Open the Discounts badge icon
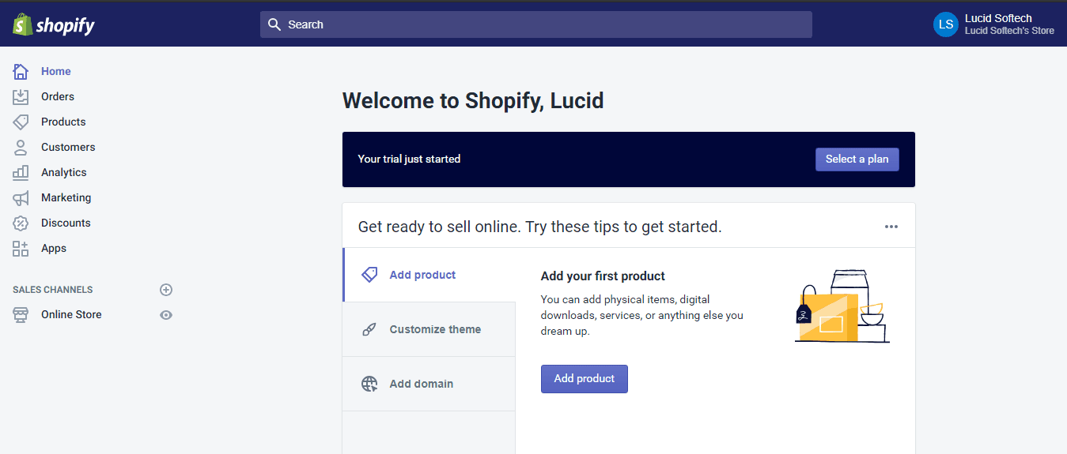 (21, 223)
